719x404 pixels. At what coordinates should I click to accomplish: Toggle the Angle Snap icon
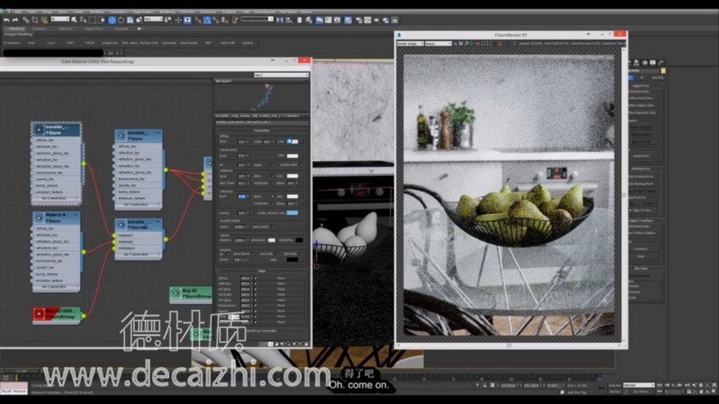pos(207,20)
